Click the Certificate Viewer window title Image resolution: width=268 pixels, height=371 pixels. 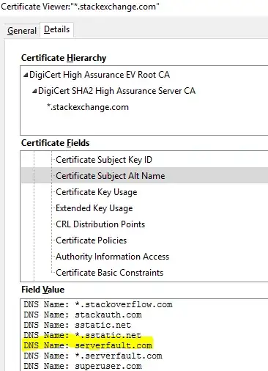click(x=80, y=7)
